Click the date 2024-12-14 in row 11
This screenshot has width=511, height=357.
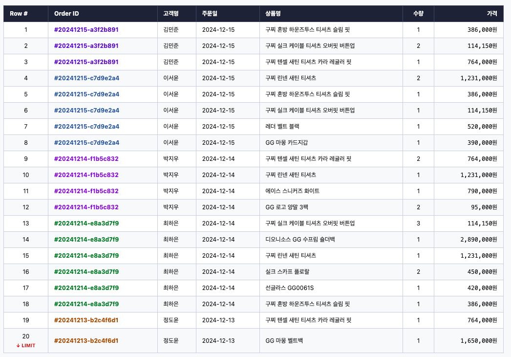[x=218, y=191]
